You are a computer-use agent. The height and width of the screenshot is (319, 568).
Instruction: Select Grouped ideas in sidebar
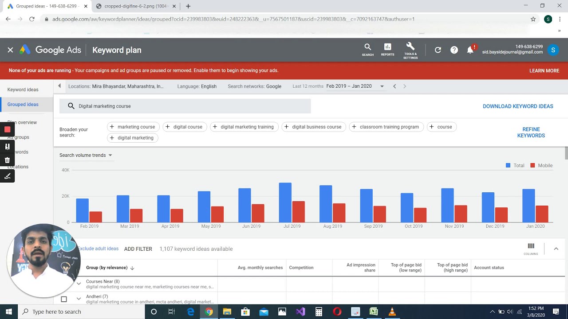(x=23, y=105)
